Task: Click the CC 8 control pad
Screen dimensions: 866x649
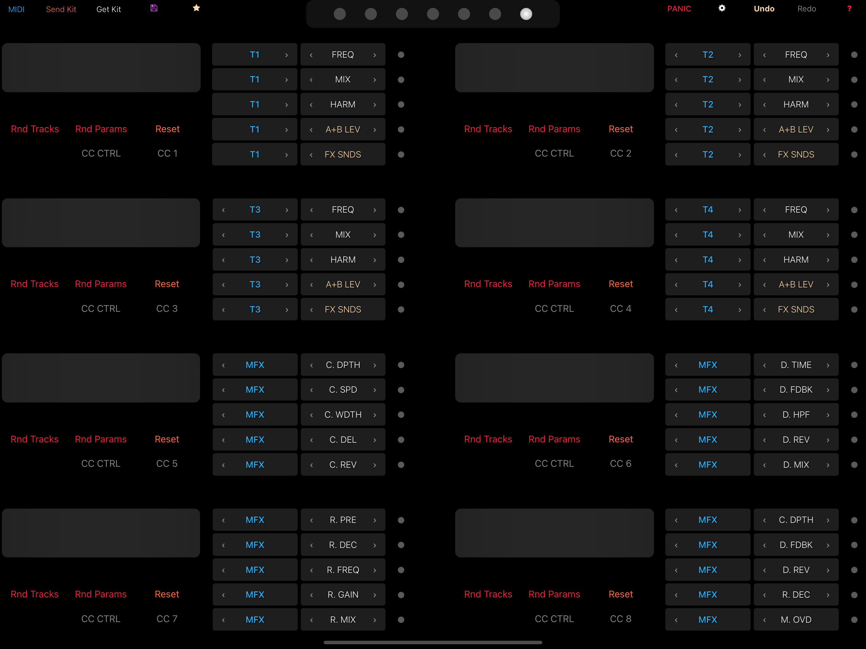Action: (554, 533)
